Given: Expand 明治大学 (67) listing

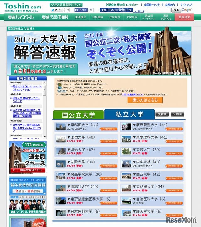Looking at the screenshot, I should [x=81, y=149].
